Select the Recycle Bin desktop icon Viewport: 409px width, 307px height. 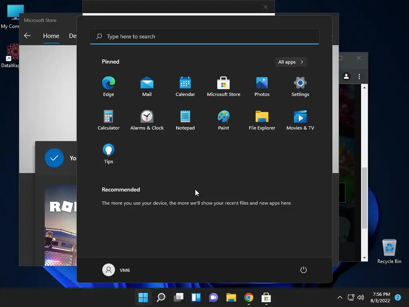click(389, 251)
